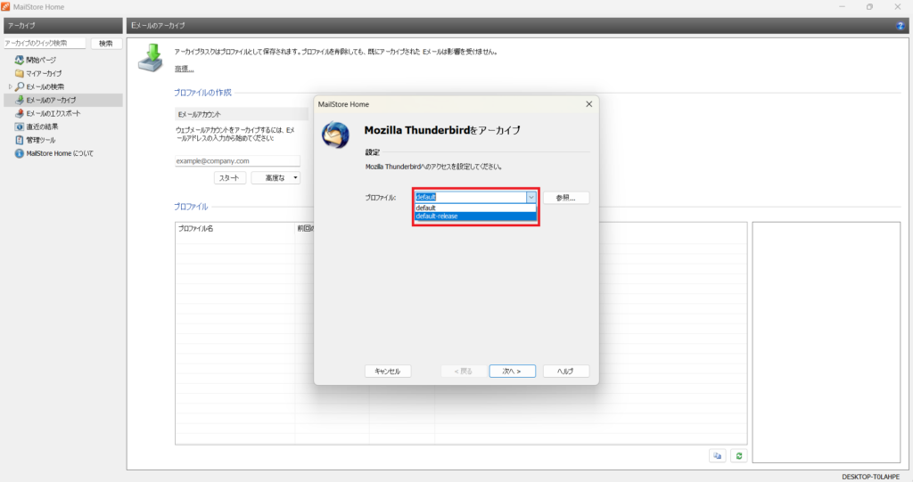Select Eメールのアーカイブ in the sidebar
This screenshot has height=482, width=913.
pyautogui.click(x=51, y=100)
